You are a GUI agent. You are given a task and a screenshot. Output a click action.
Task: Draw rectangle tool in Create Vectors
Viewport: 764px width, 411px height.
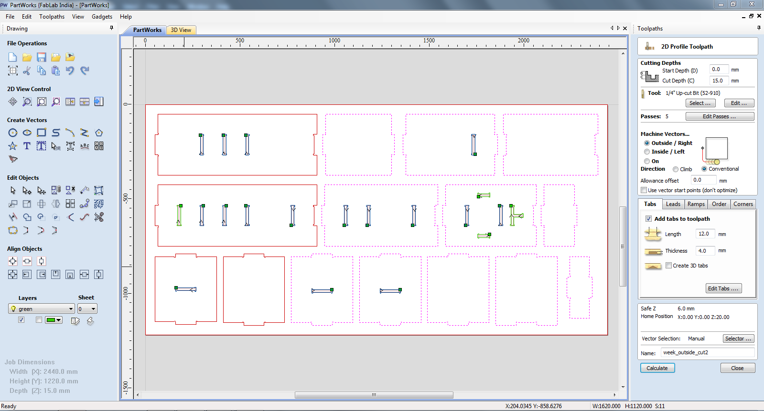(42, 133)
